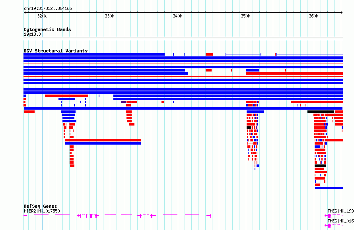The height and width of the screenshot is (230, 354).
Task: Click the magenta exon of the THEG NM_199 transcript
Action: point(329,216)
